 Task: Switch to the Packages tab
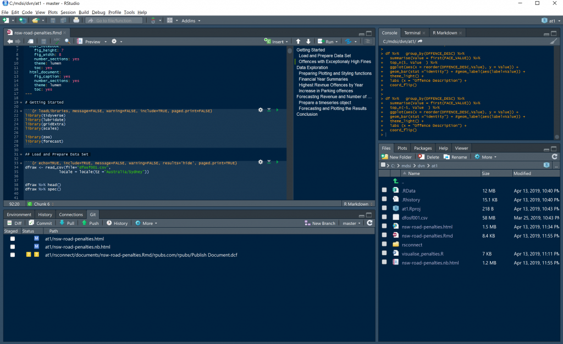(x=423, y=148)
